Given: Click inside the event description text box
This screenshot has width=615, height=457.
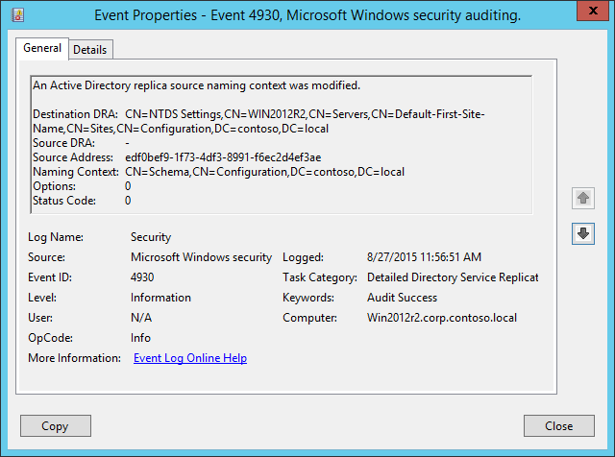Looking at the screenshot, I should pos(281,144).
